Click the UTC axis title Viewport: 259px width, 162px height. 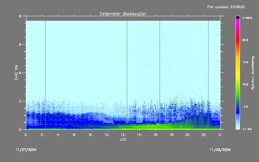coord(123,140)
